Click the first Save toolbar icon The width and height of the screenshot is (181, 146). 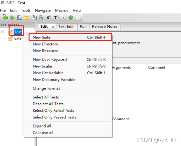[34, 18]
